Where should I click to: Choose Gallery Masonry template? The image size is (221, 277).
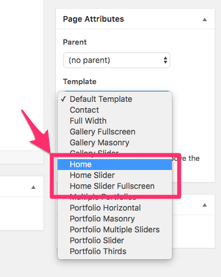(115, 143)
